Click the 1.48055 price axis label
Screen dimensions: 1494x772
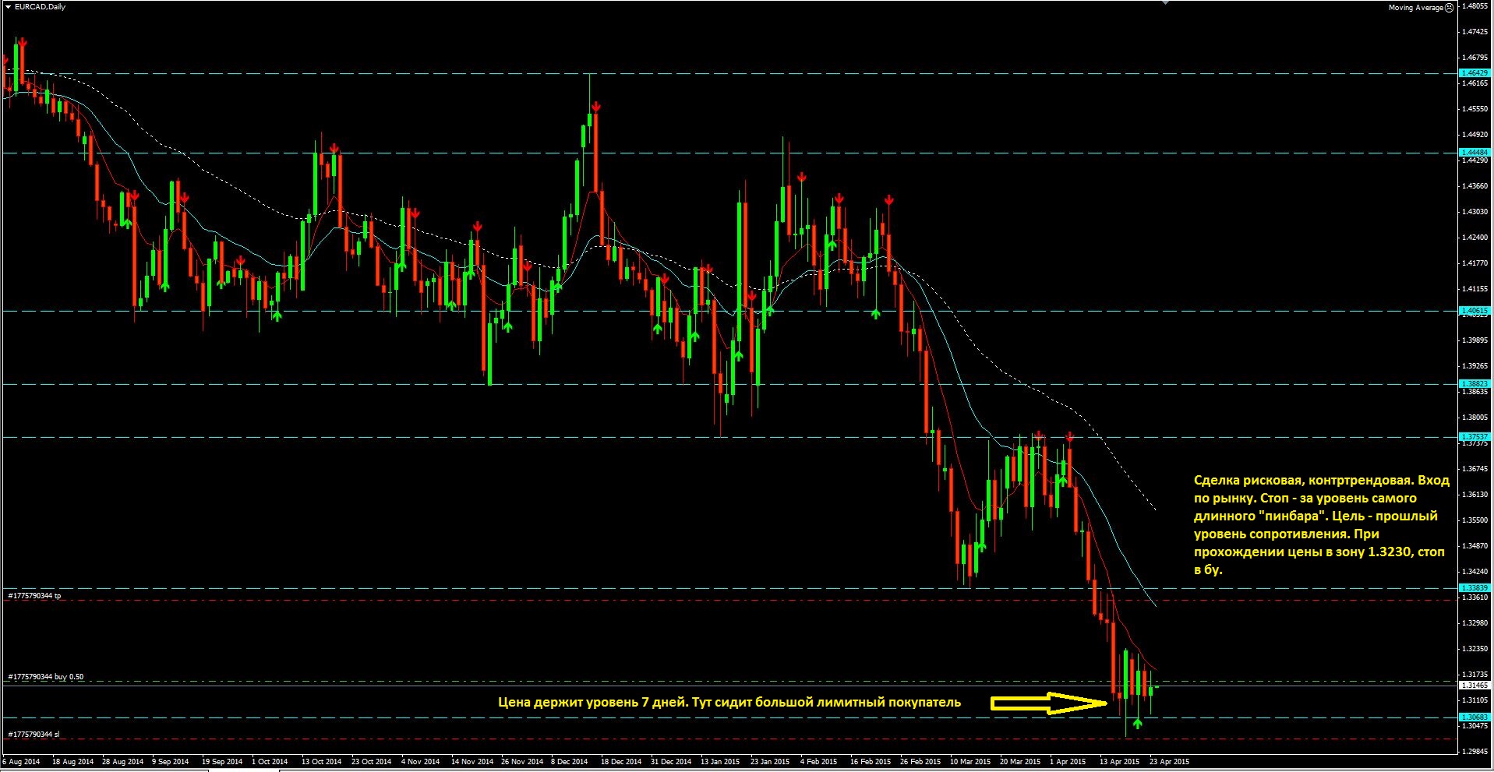click(x=1475, y=5)
